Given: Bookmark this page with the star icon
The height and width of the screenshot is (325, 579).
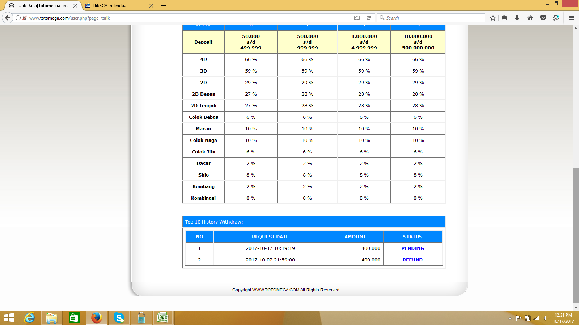Looking at the screenshot, I should click(x=493, y=18).
